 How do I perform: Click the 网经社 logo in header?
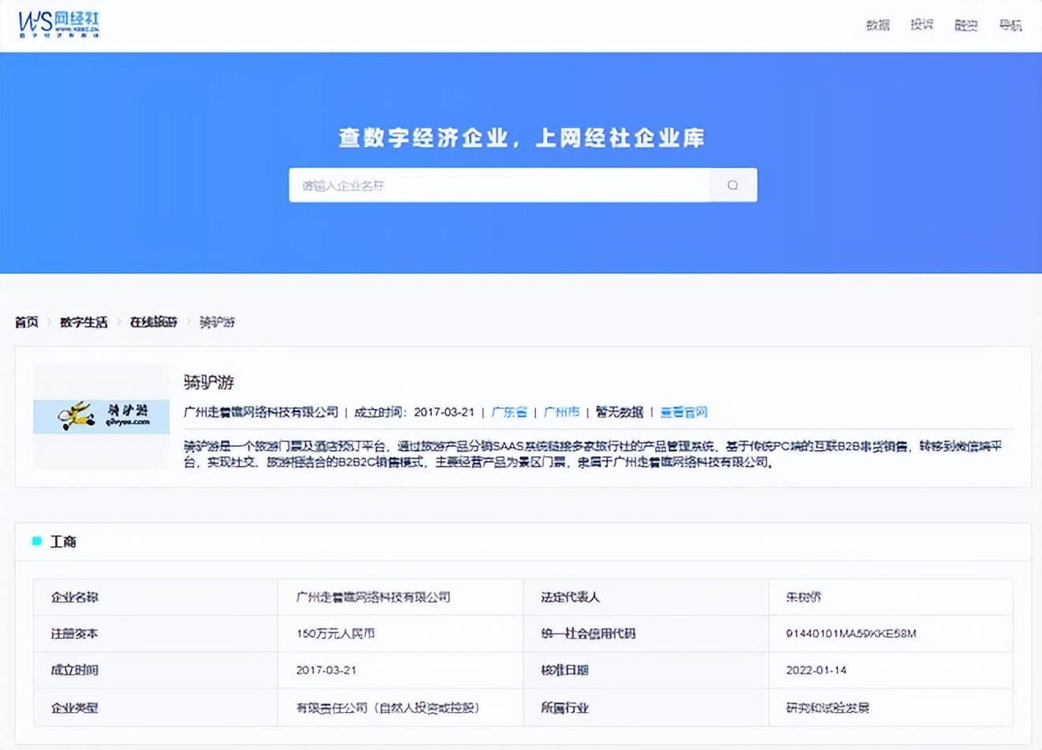point(59,24)
